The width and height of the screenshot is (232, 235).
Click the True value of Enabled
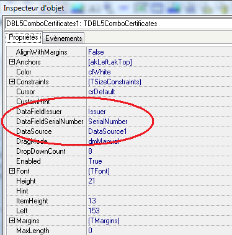coord(95,161)
